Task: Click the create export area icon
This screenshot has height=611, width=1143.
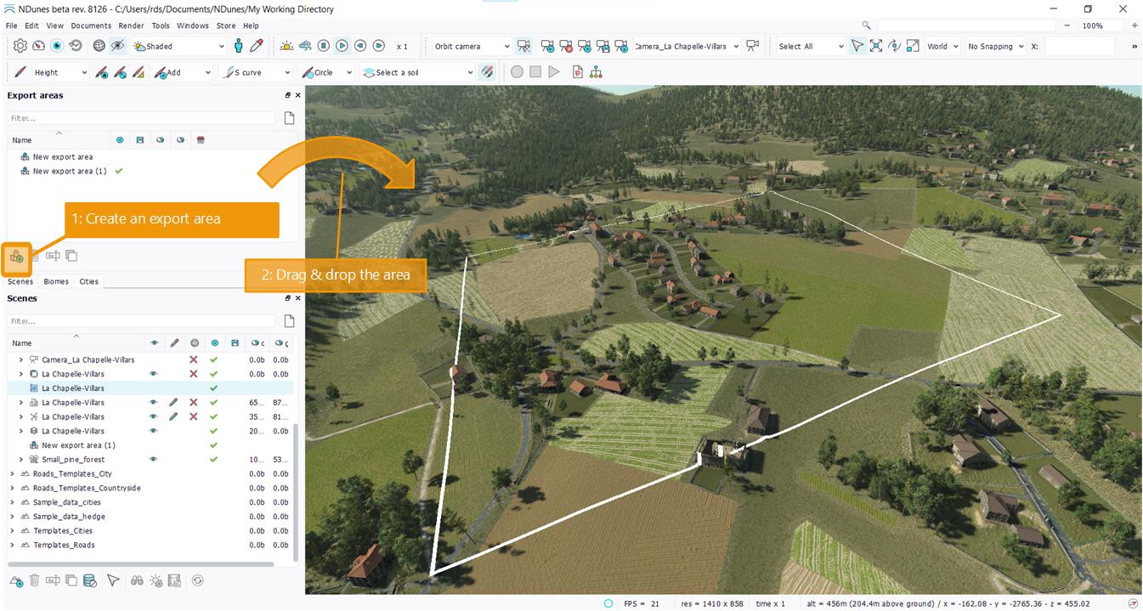Action: pyautogui.click(x=16, y=255)
